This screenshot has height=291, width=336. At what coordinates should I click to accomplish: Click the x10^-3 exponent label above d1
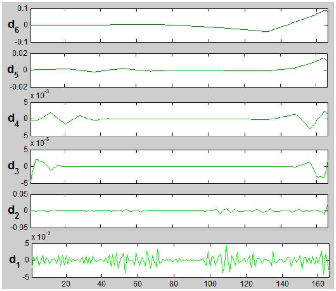[x=40, y=236]
